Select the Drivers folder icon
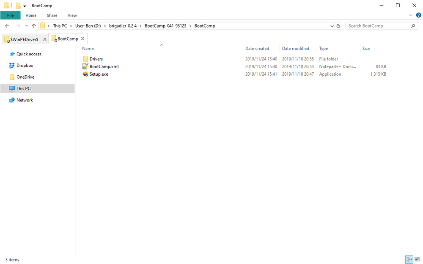423x264 pixels. coord(85,59)
